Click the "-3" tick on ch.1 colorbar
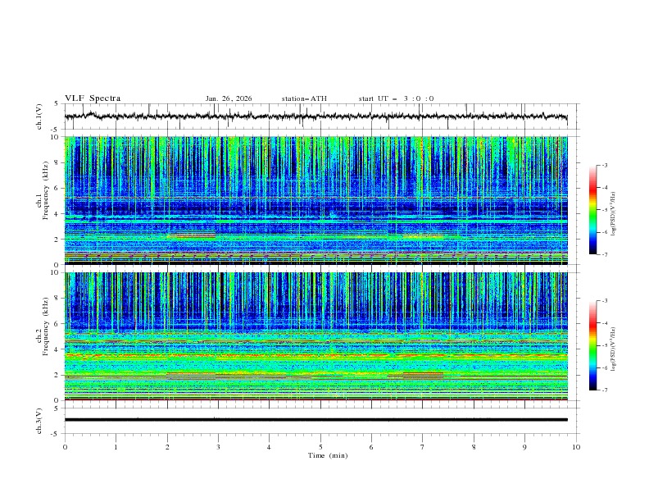 604,165
